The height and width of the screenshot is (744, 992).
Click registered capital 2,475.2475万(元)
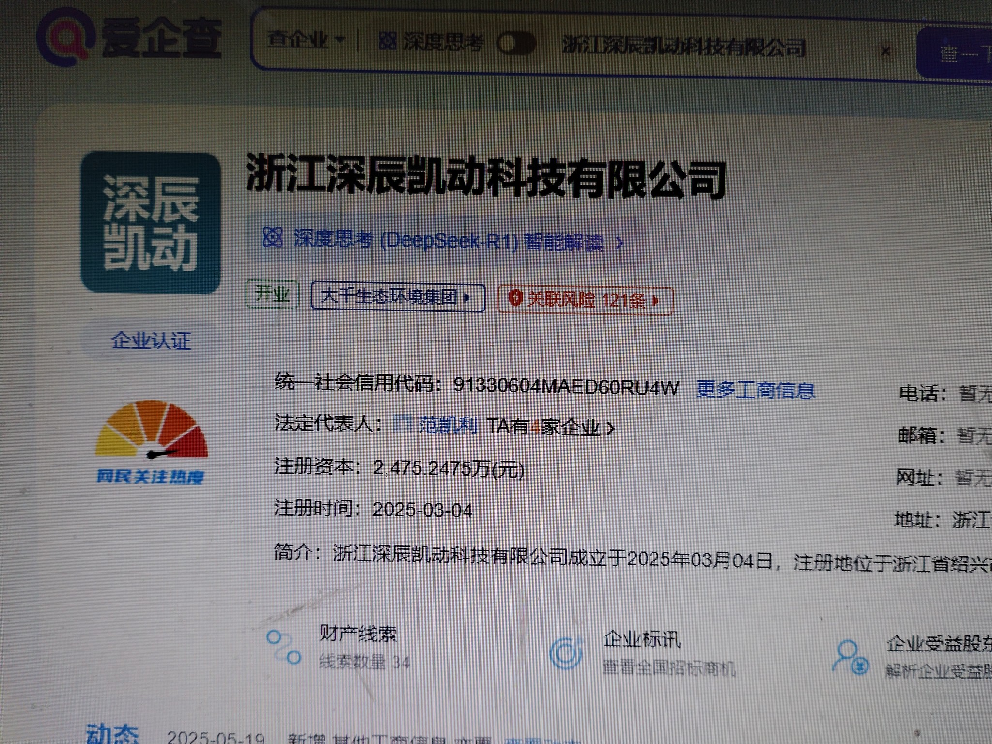pos(449,468)
